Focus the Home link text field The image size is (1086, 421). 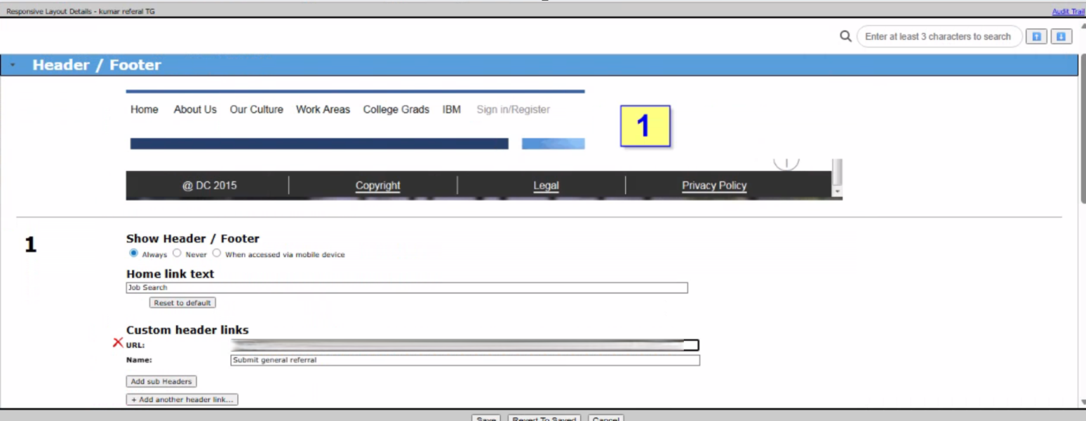(407, 288)
